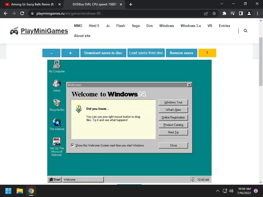Select the DOSBox SVN browser tab
This screenshot has width=263, height=197.
point(95,4)
